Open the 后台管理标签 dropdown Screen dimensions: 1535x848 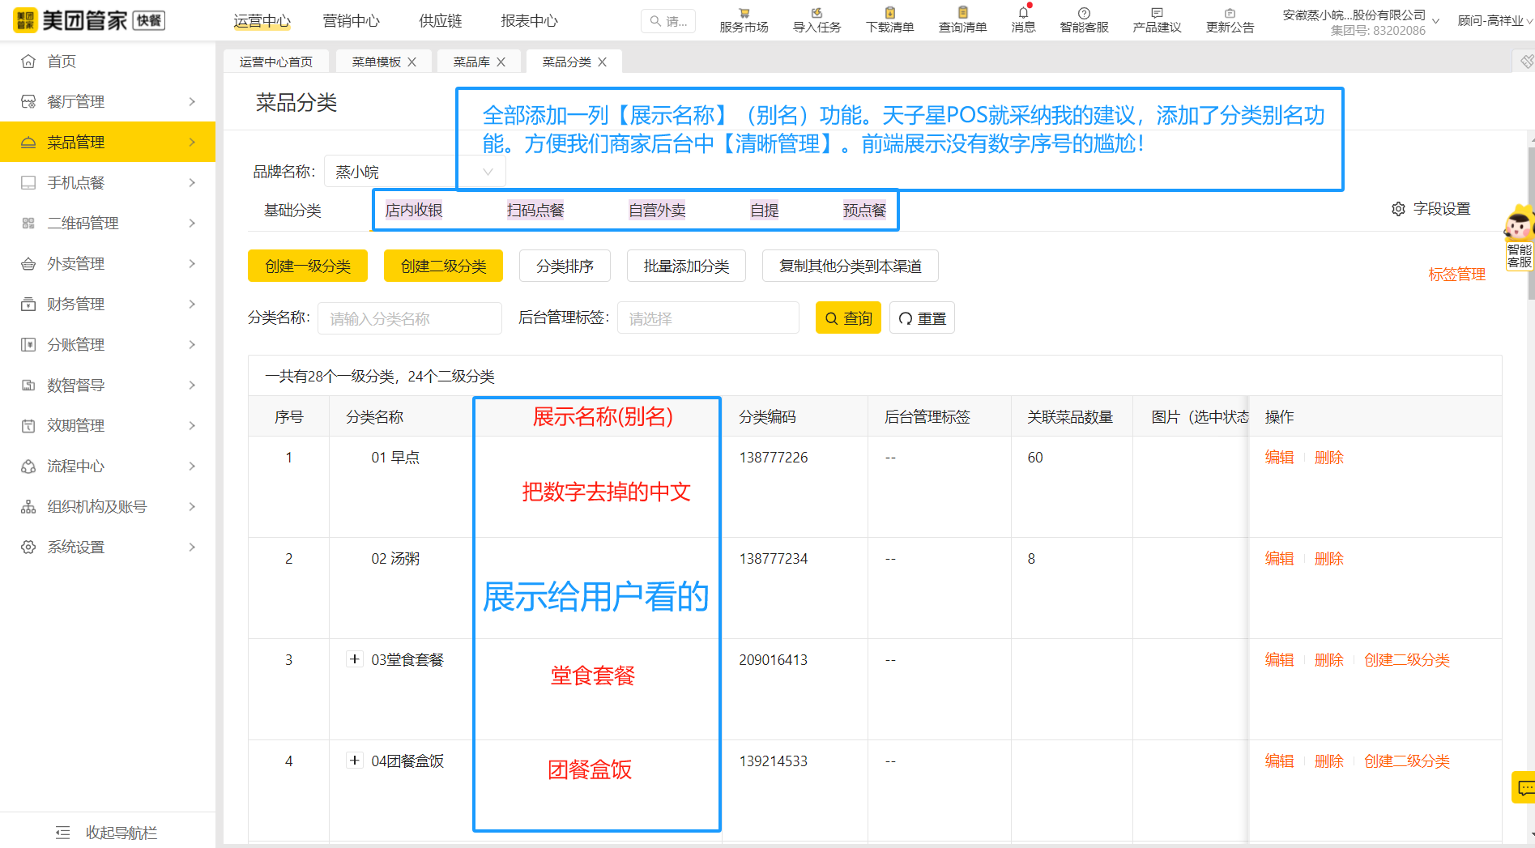click(707, 318)
